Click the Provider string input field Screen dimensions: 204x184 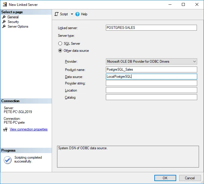click(151, 83)
